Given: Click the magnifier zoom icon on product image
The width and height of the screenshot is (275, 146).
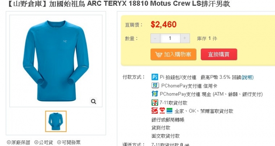Looking at the screenshot, I should (x=94, y=101).
